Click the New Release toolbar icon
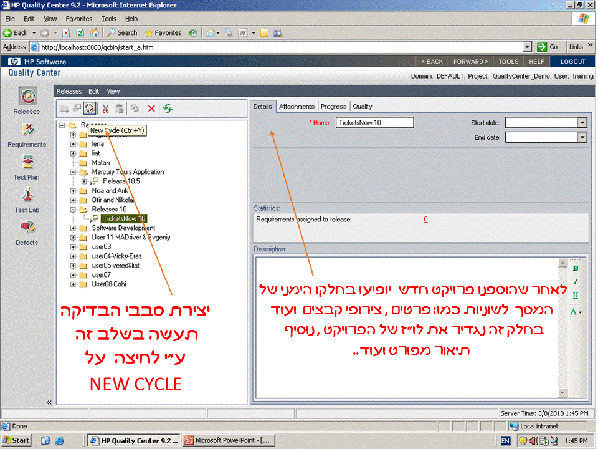Image resolution: width=598 pixels, height=449 pixels. pyautogui.click(x=77, y=109)
